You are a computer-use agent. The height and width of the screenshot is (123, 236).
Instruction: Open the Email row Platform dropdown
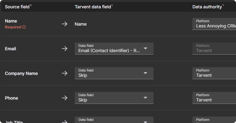pos(214,48)
